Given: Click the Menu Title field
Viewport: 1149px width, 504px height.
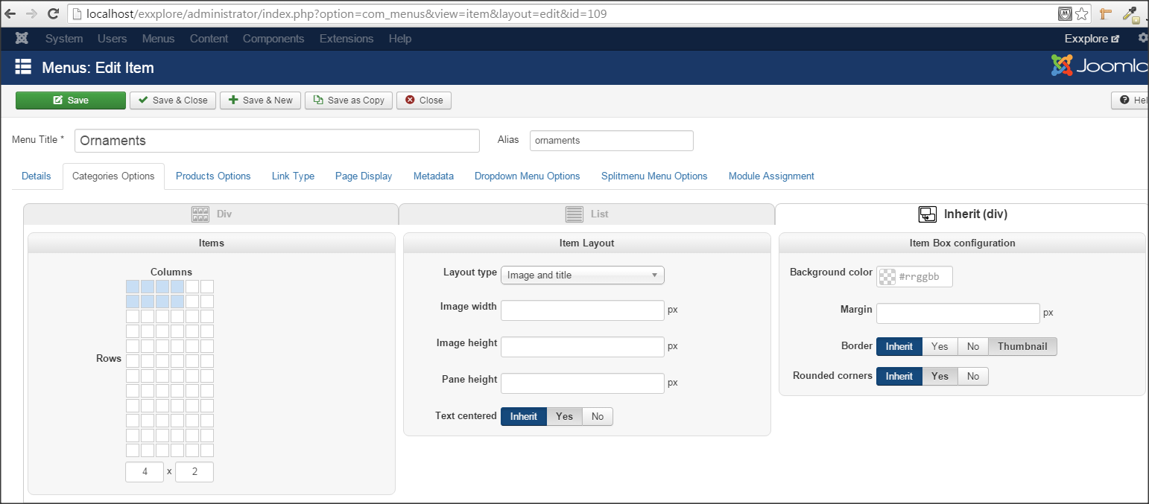Looking at the screenshot, I should 277,141.
